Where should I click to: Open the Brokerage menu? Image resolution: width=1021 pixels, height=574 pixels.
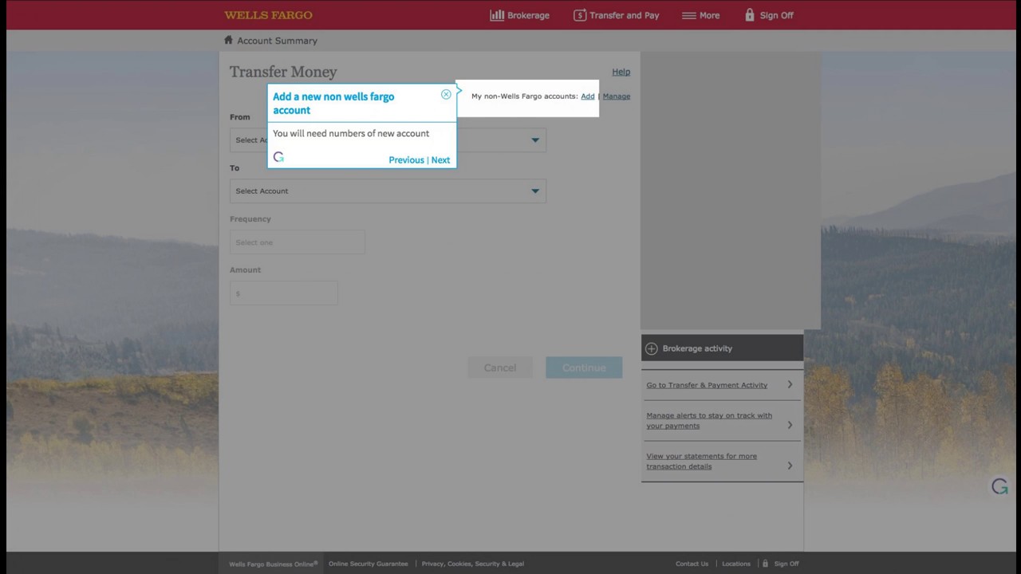519,15
